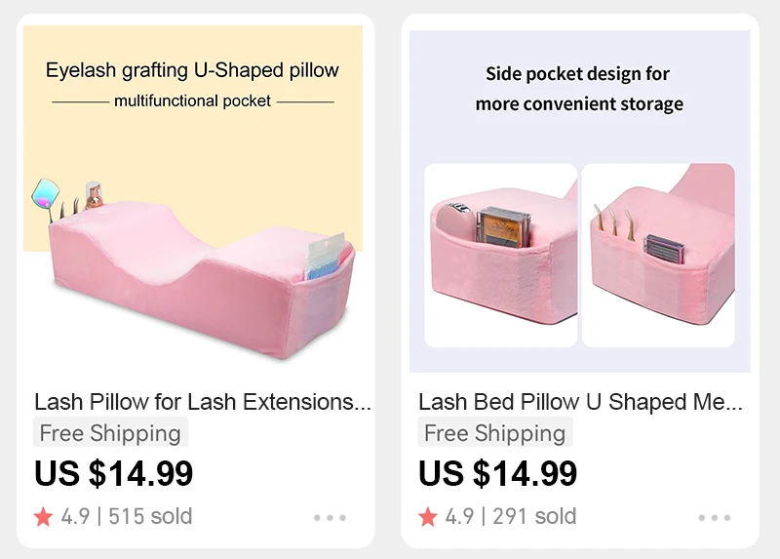Click the Free Shipping badge on the right card
This screenshot has height=559, width=780.
tap(494, 433)
